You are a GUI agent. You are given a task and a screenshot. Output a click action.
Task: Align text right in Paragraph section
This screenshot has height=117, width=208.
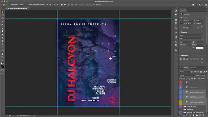[187, 59]
